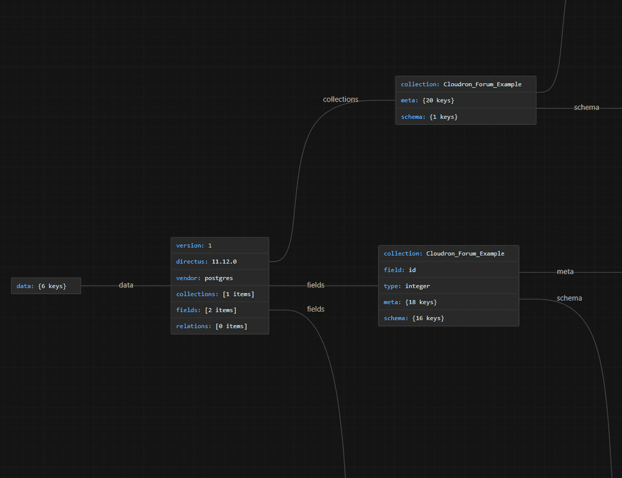Viewport: 622px width, 478px height.
Task: Select collection row above field: id
Action: click(x=448, y=253)
